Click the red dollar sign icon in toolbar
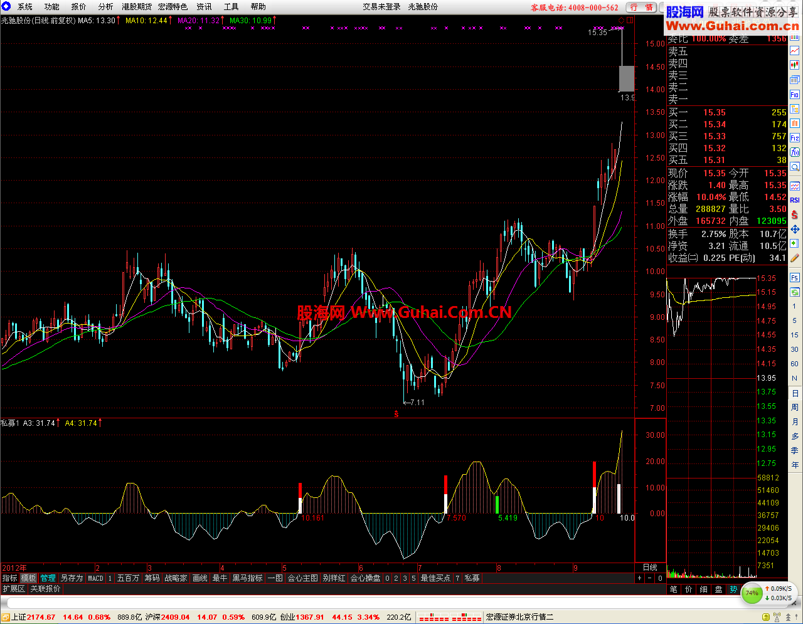The height and width of the screenshot is (624, 803). tap(795, 214)
